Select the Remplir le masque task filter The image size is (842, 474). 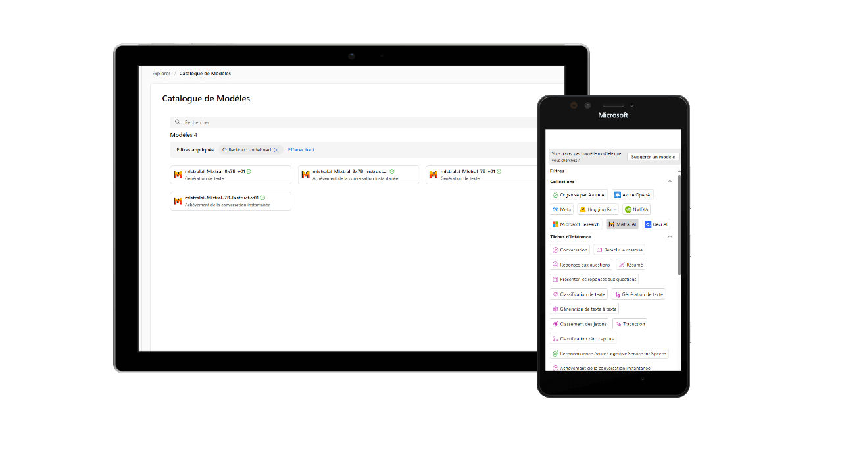point(619,250)
